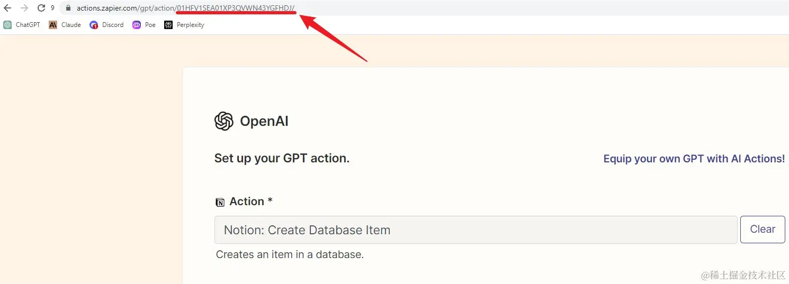Click the OpenAI heading text

[264, 121]
